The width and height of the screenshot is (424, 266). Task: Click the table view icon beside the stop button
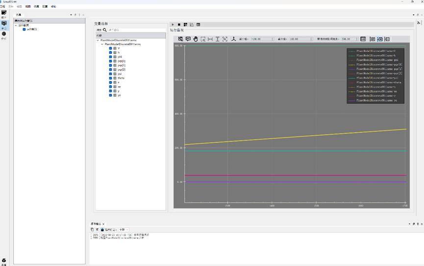198,25
